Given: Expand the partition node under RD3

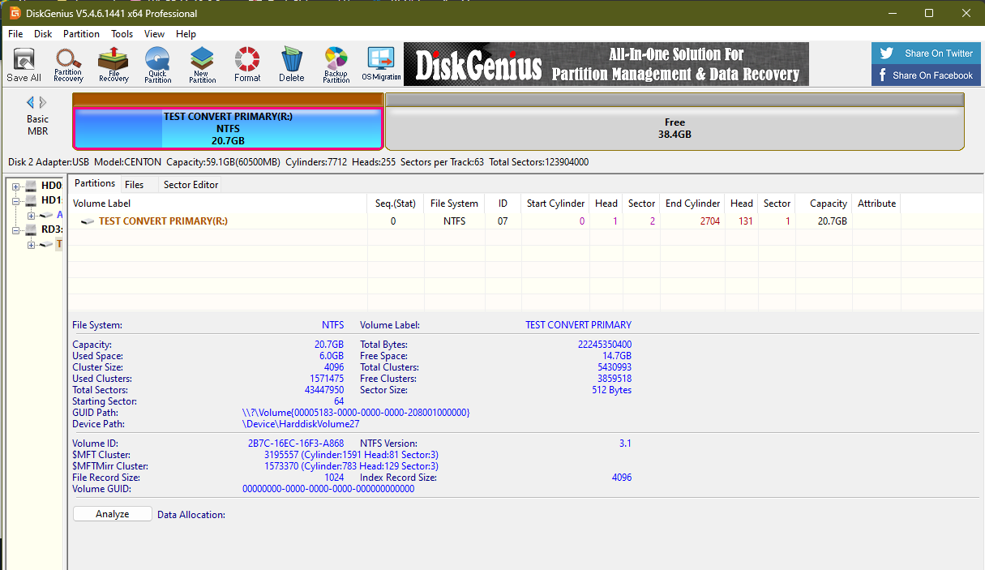Looking at the screenshot, I should point(31,245).
